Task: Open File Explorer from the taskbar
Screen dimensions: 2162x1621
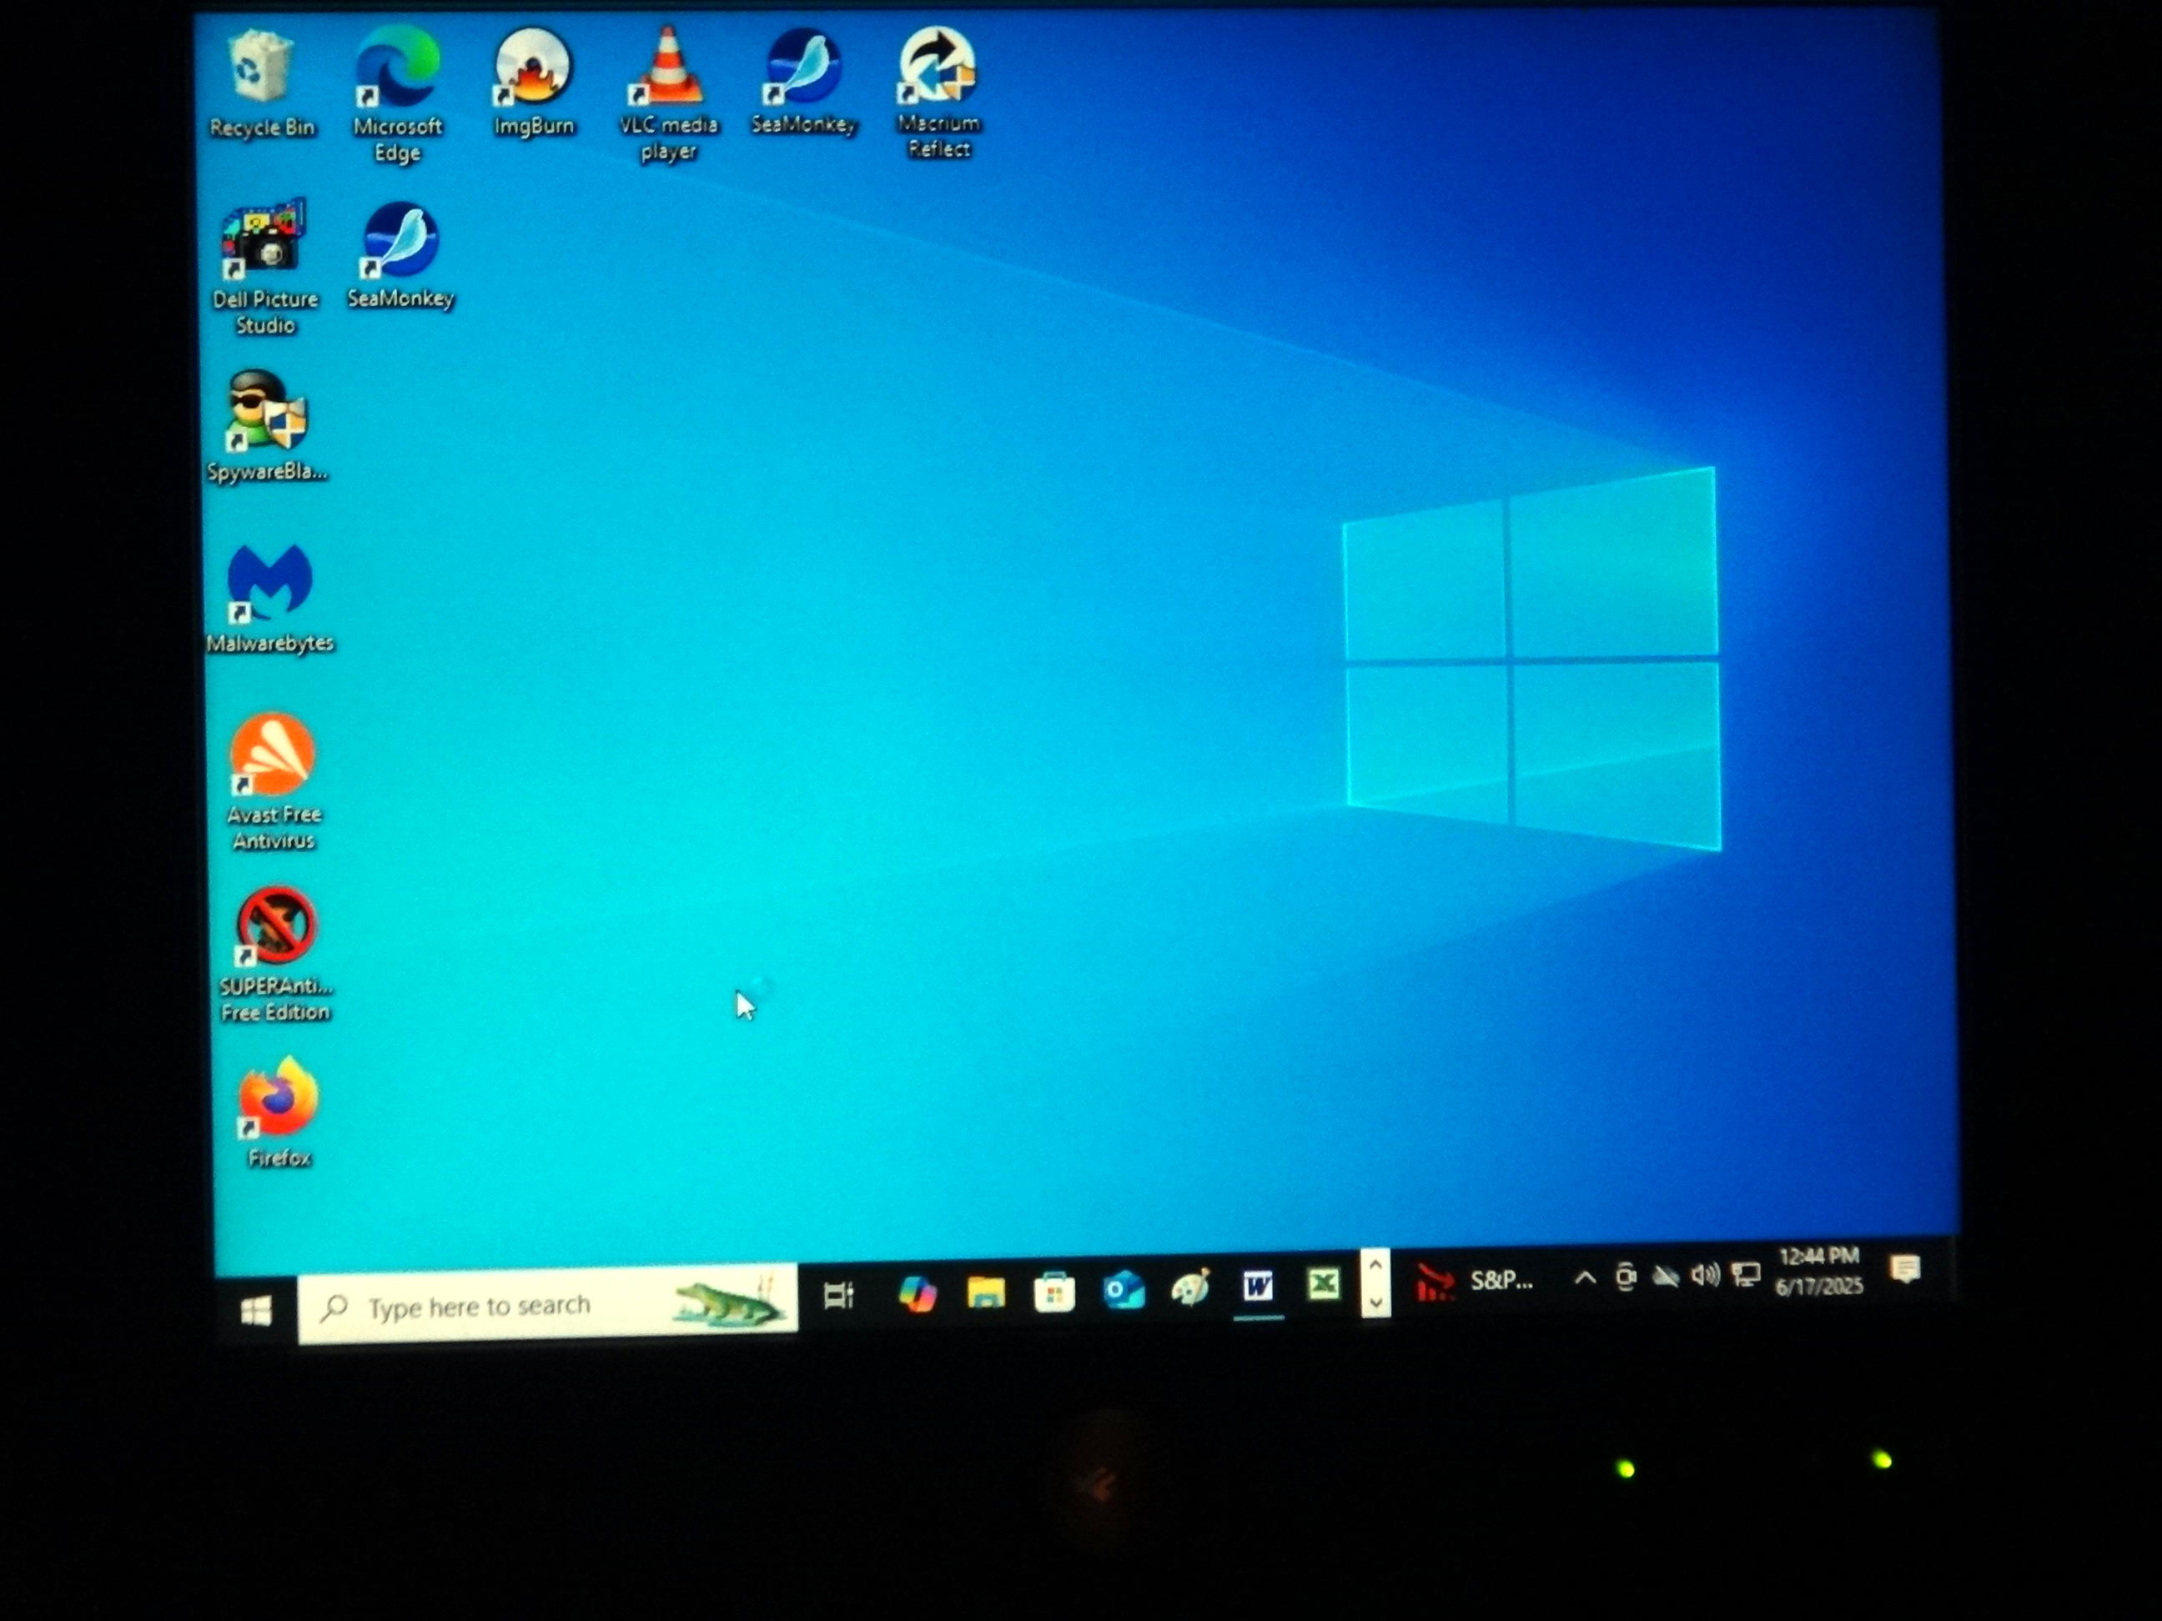Action: (985, 1292)
